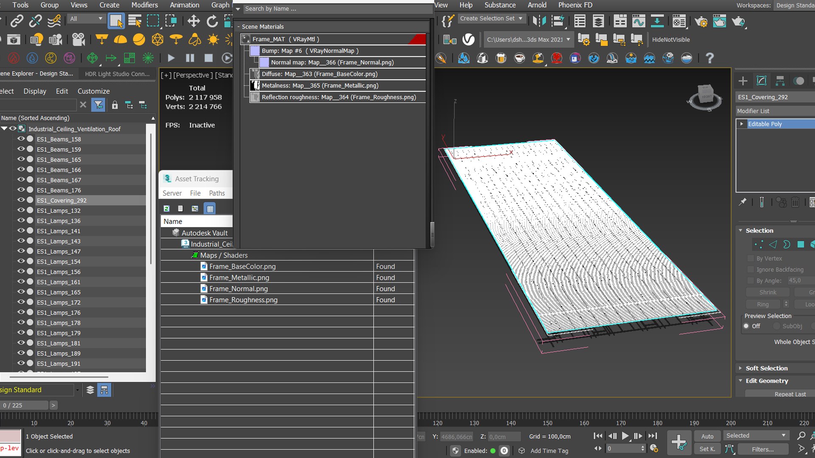815x458 pixels.
Task: Open the Hierarchy panel icon
Action: point(780,81)
